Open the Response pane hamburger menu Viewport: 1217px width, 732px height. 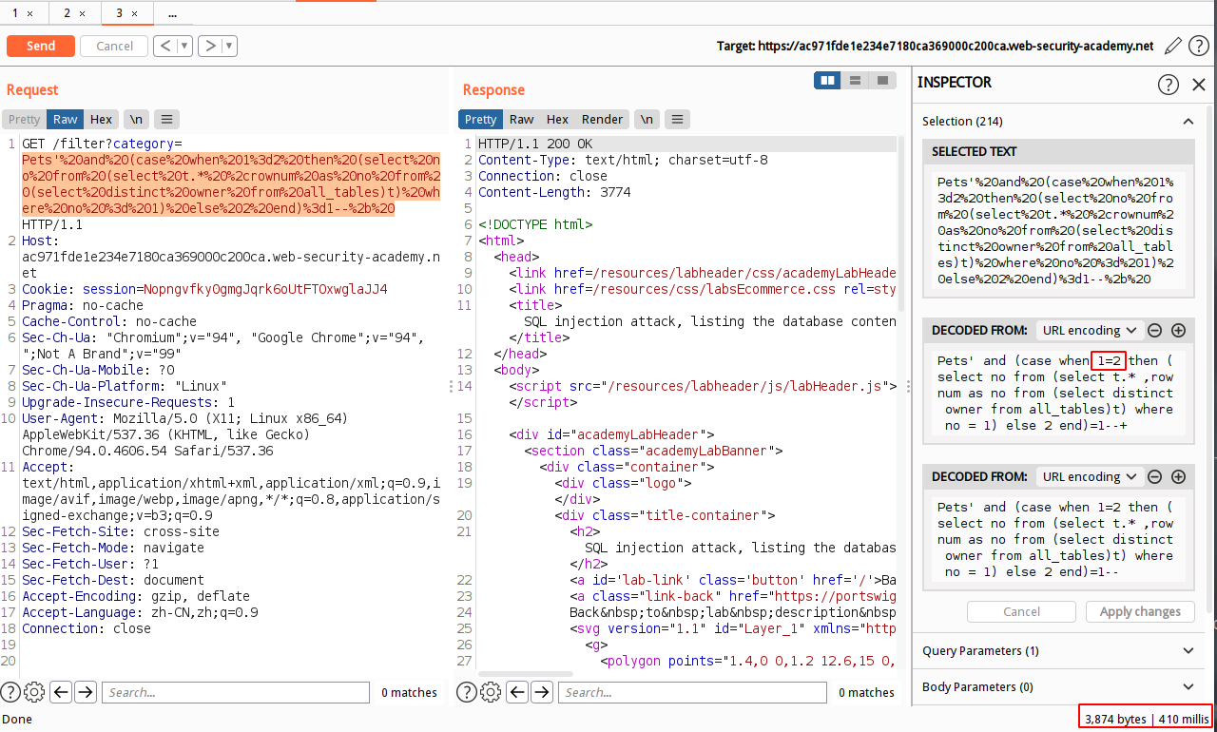(x=677, y=119)
